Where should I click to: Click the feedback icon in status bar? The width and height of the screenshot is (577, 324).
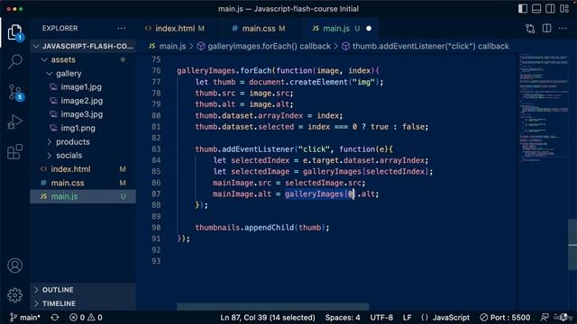(545, 318)
